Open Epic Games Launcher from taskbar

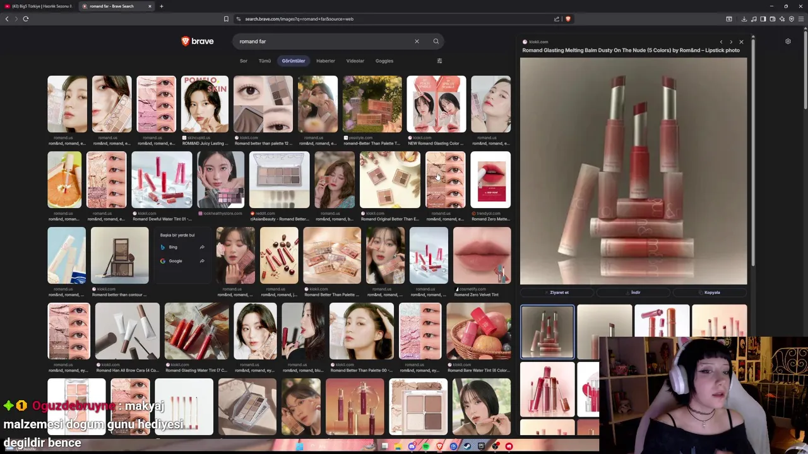tap(482, 446)
